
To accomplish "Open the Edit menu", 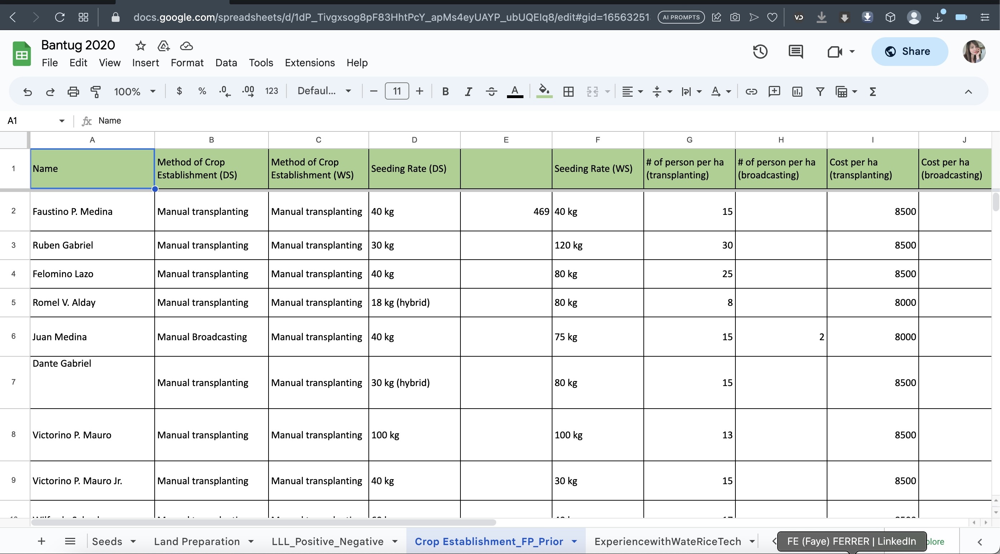I will coord(78,63).
